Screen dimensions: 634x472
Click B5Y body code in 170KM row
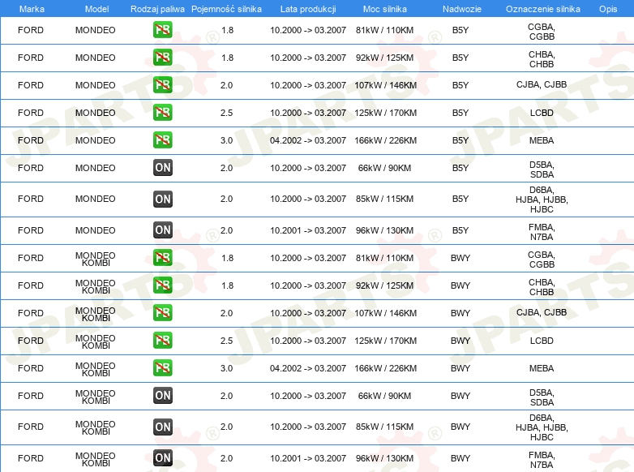pos(461,113)
